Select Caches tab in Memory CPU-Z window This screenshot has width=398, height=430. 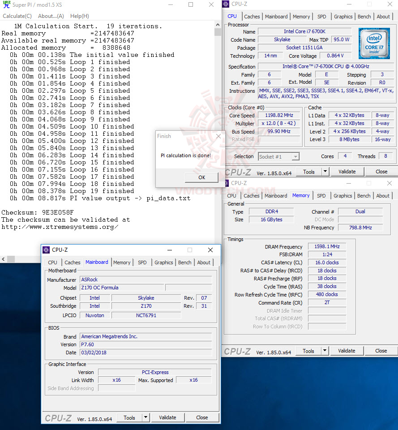[251, 196]
